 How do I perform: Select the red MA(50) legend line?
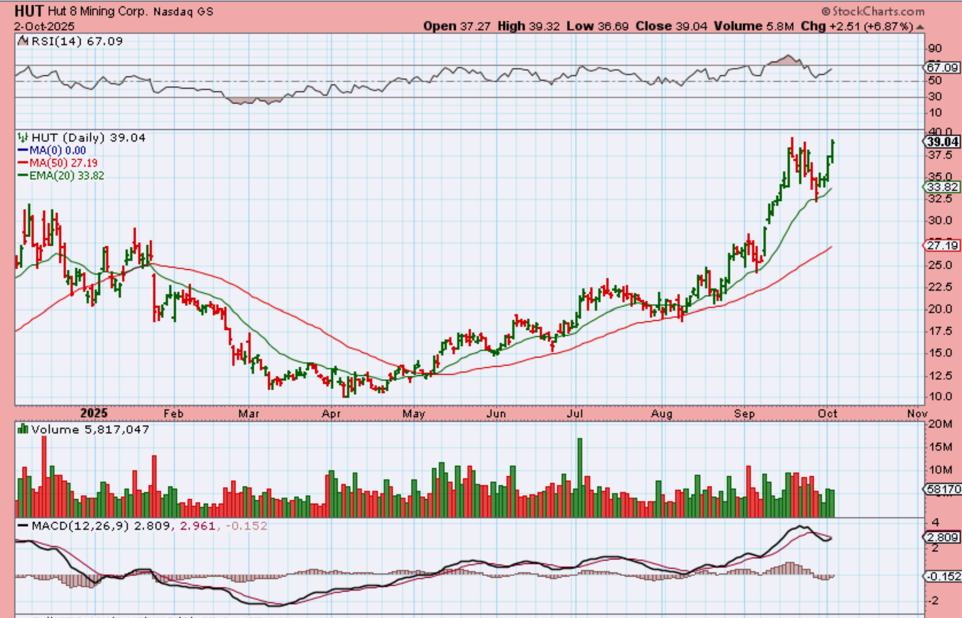click(x=22, y=163)
